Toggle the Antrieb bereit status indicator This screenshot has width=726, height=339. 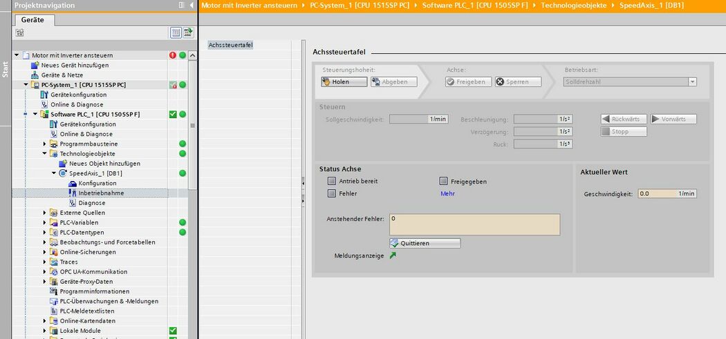coord(331,182)
